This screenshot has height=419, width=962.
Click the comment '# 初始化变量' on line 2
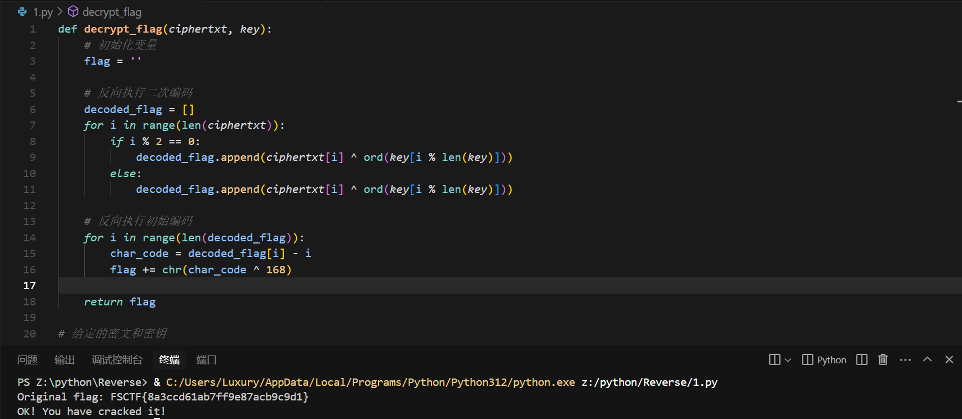tap(121, 46)
